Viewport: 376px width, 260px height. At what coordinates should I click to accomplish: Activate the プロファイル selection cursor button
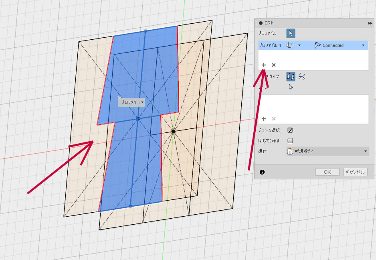point(291,33)
